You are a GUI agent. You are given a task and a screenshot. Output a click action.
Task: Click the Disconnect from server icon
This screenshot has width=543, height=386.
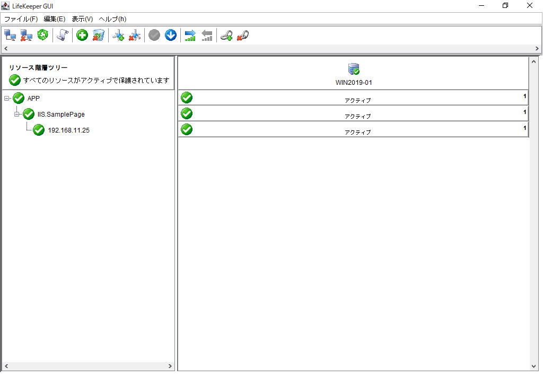(x=26, y=36)
